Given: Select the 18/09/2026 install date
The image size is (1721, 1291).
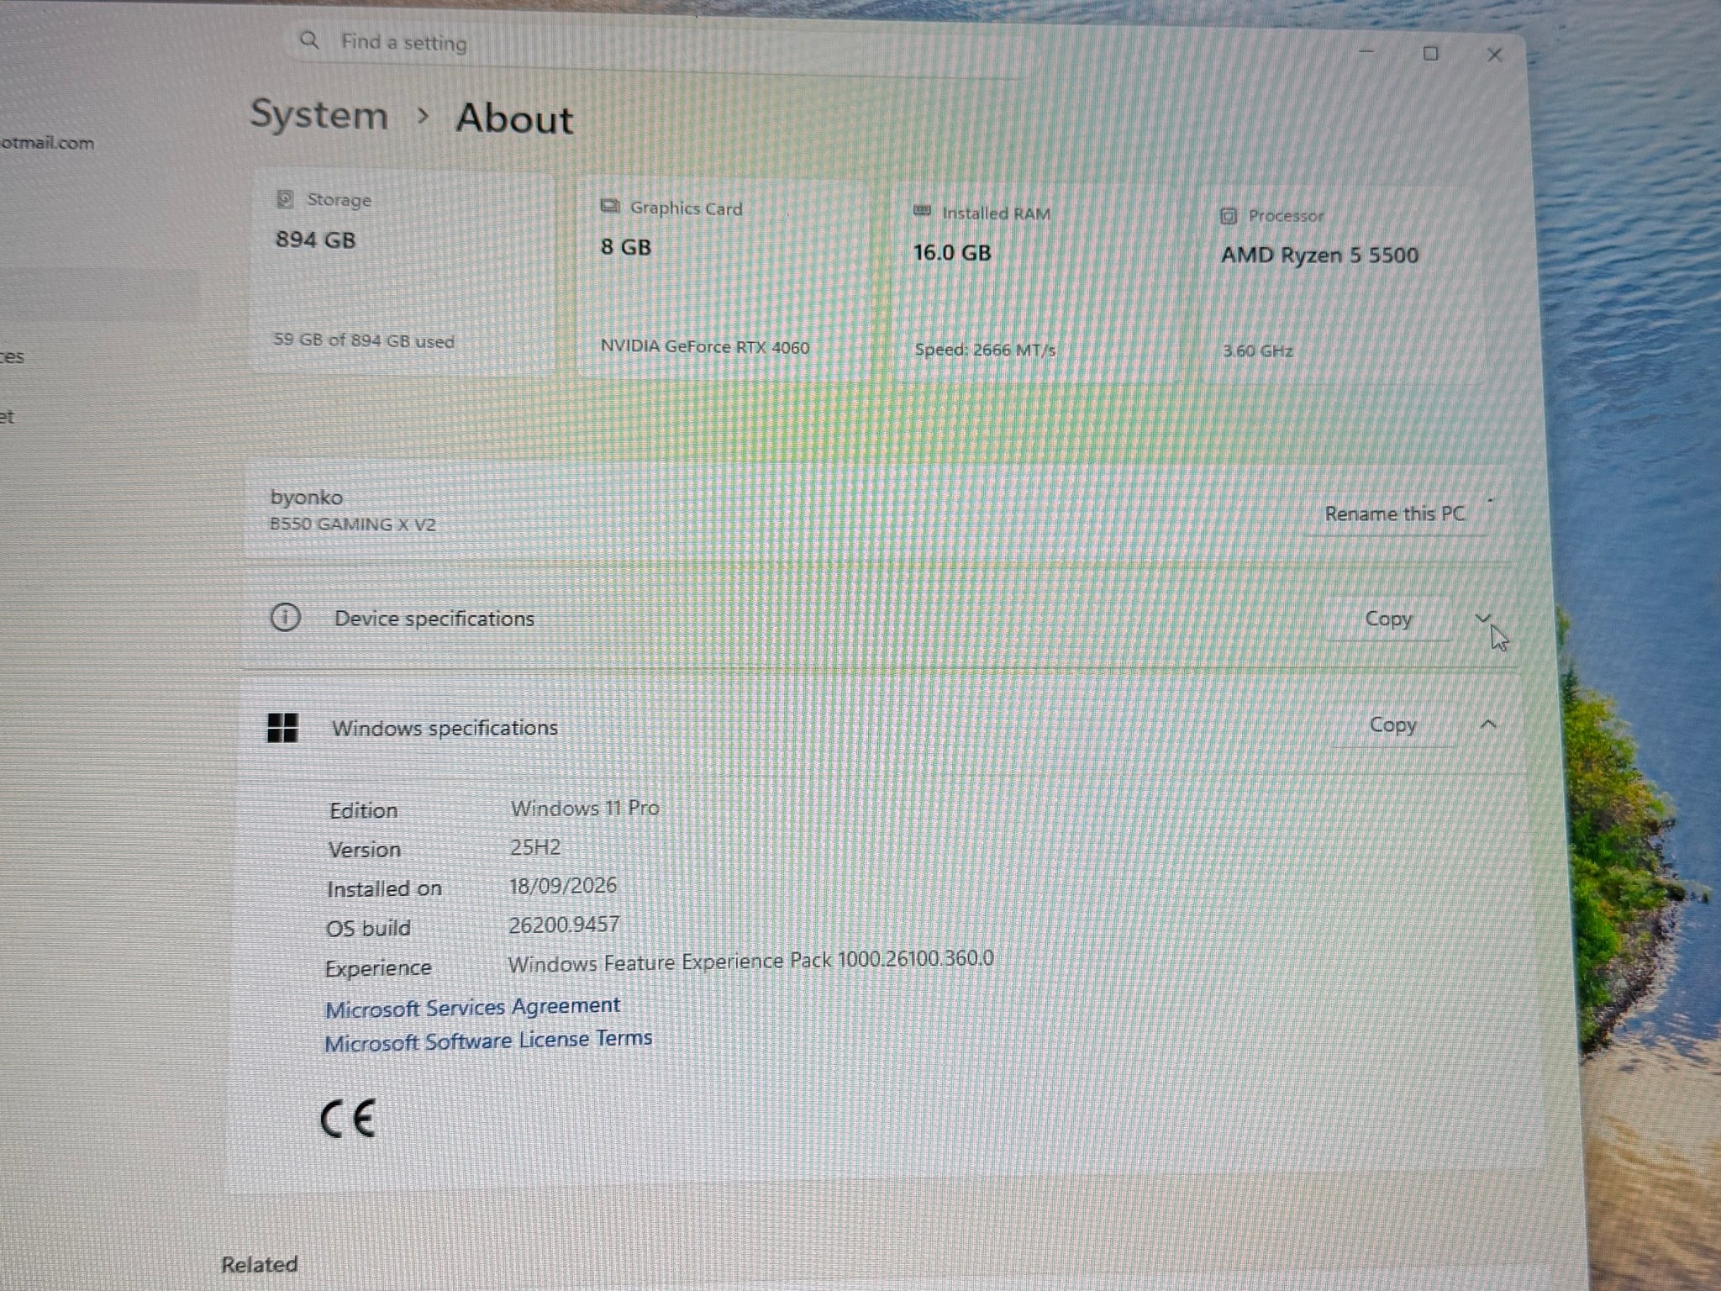Looking at the screenshot, I should (x=563, y=886).
